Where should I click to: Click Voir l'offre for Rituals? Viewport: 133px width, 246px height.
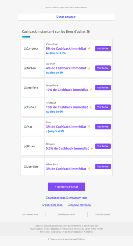pyautogui.click(x=103, y=146)
